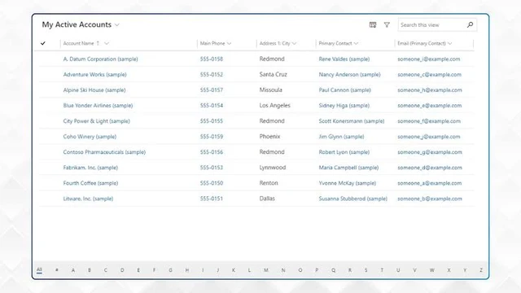Screen dimensions: 521x293
Task: Open the Address 1: City column dropdown
Action: [x=294, y=43]
